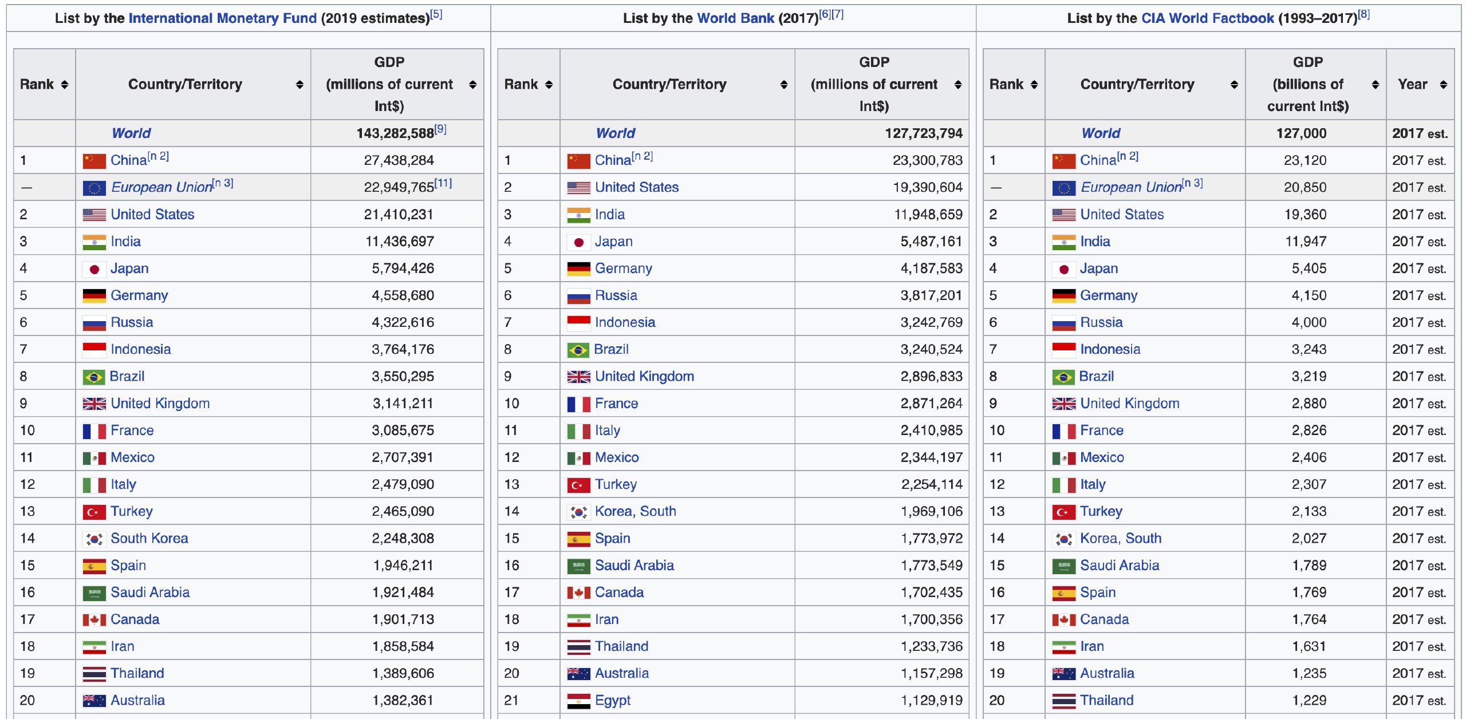Screen dimensions: 1466x719
Task: Click United Kingdom flag in CIA list
Action: 1063,404
